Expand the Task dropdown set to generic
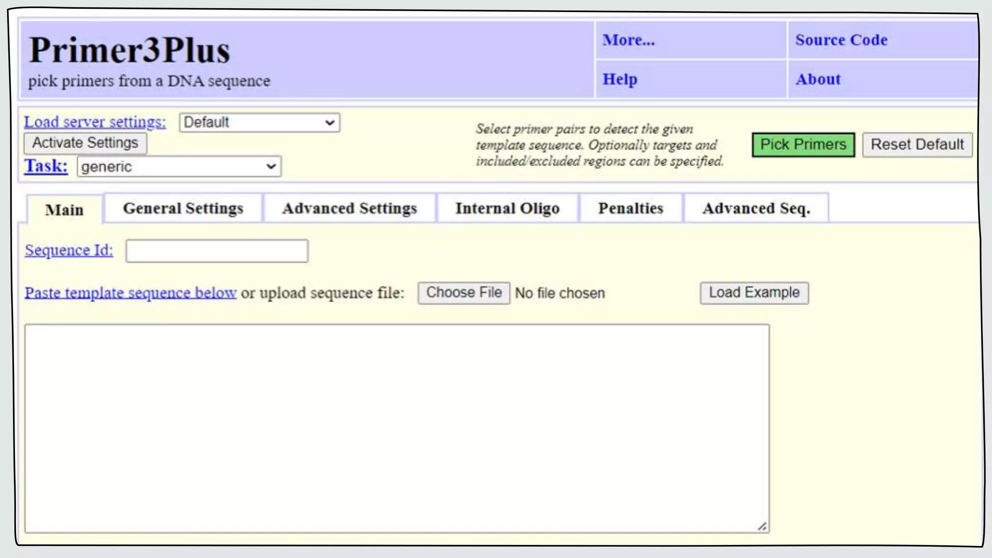The image size is (992, 558). click(179, 167)
